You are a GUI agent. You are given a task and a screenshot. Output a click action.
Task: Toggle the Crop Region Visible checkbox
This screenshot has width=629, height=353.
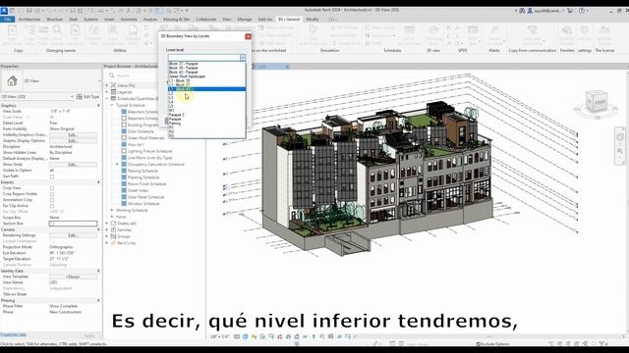point(52,194)
